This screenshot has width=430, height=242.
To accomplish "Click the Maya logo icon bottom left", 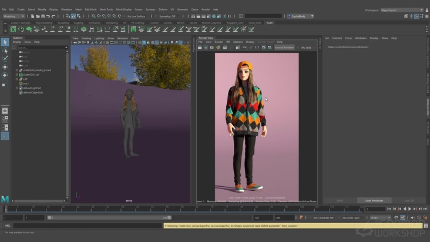I will (x=5, y=199).
